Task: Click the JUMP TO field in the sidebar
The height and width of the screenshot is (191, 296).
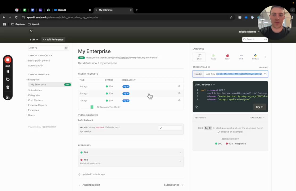Action: click(x=49, y=48)
